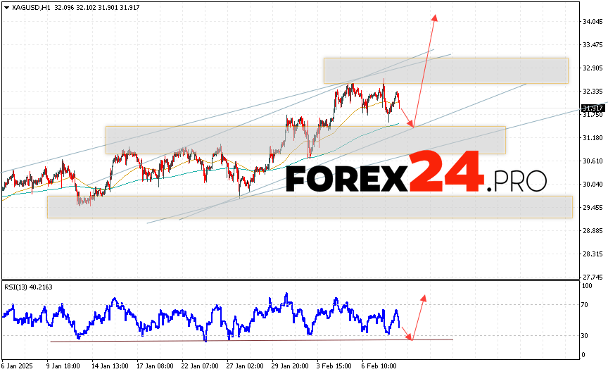Click the 34.045 price axis label

tap(593, 22)
